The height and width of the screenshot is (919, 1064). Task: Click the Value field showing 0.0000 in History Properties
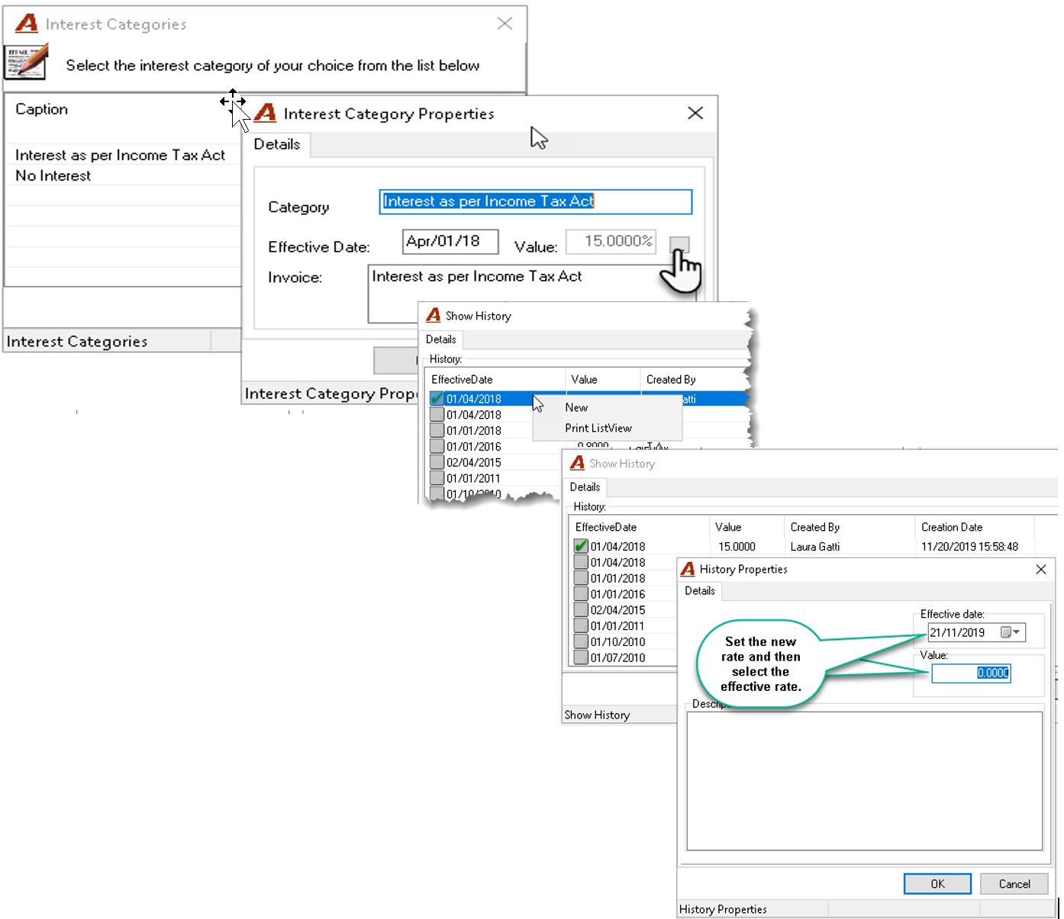(x=971, y=673)
